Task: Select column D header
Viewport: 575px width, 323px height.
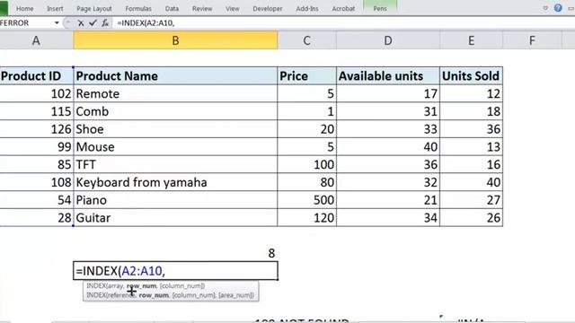Action: 388,40
